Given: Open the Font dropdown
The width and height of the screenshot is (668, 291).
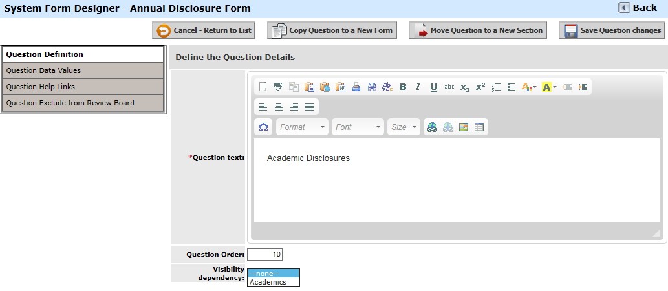Looking at the screenshot, I should (358, 127).
